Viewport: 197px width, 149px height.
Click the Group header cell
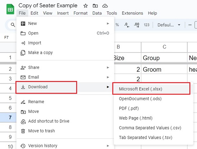(164, 58)
